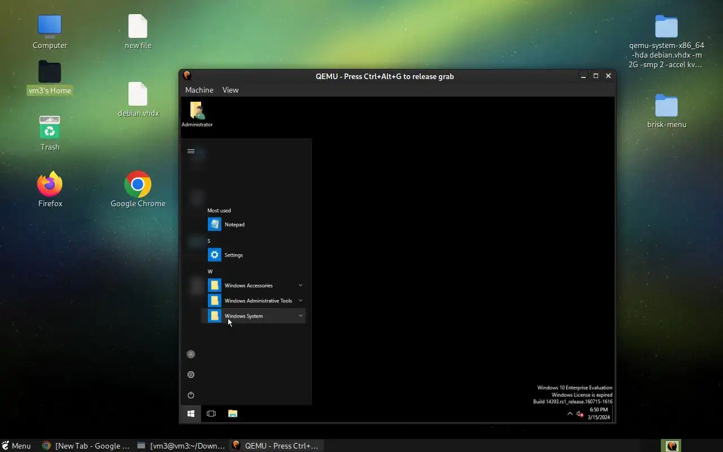Click the W letter header in the app list
Screen dimensions: 723x452
point(210,271)
